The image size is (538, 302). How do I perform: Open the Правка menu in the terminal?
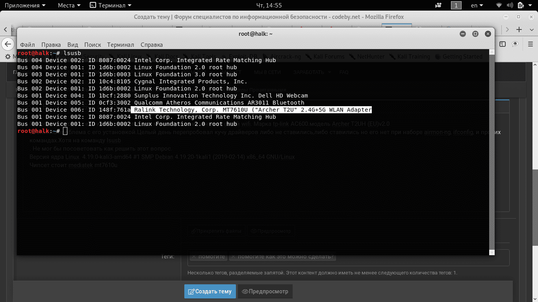click(51, 45)
